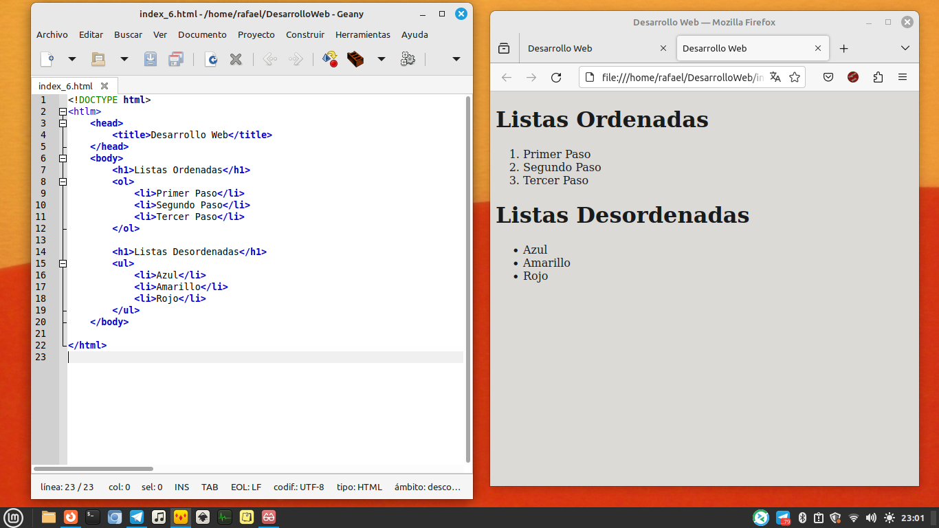Collapse the ul fold marker on line 15
The width and height of the screenshot is (939, 528).
(63, 263)
